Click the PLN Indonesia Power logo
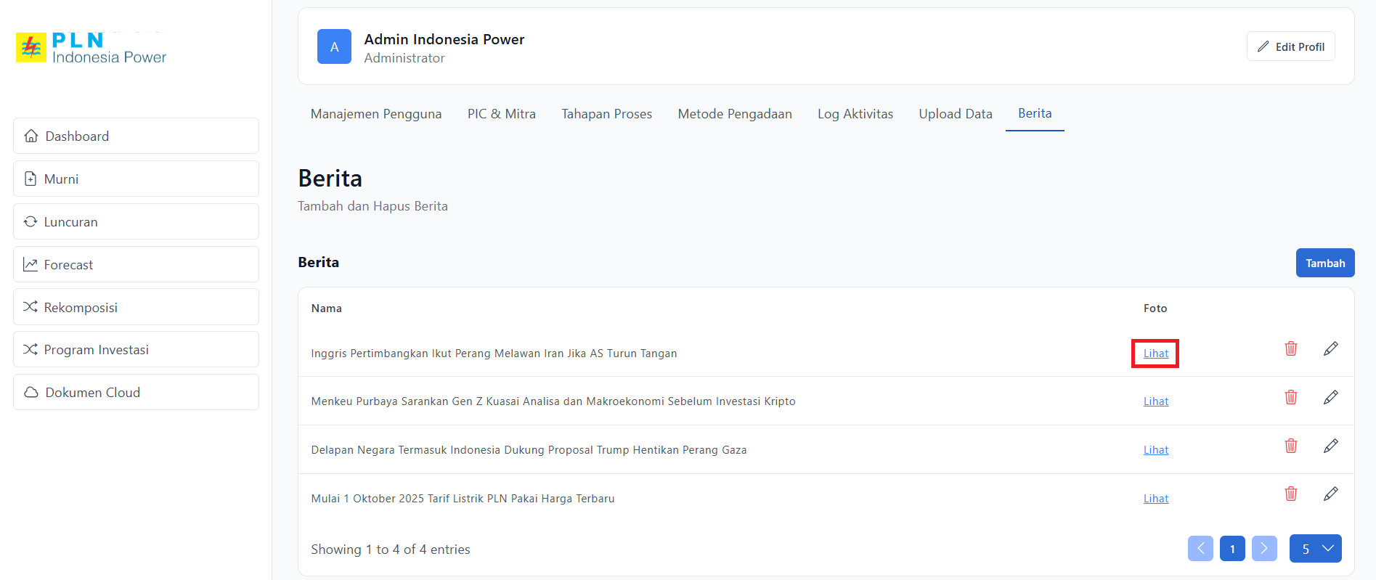This screenshot has height=580, width=1376. 91,48
